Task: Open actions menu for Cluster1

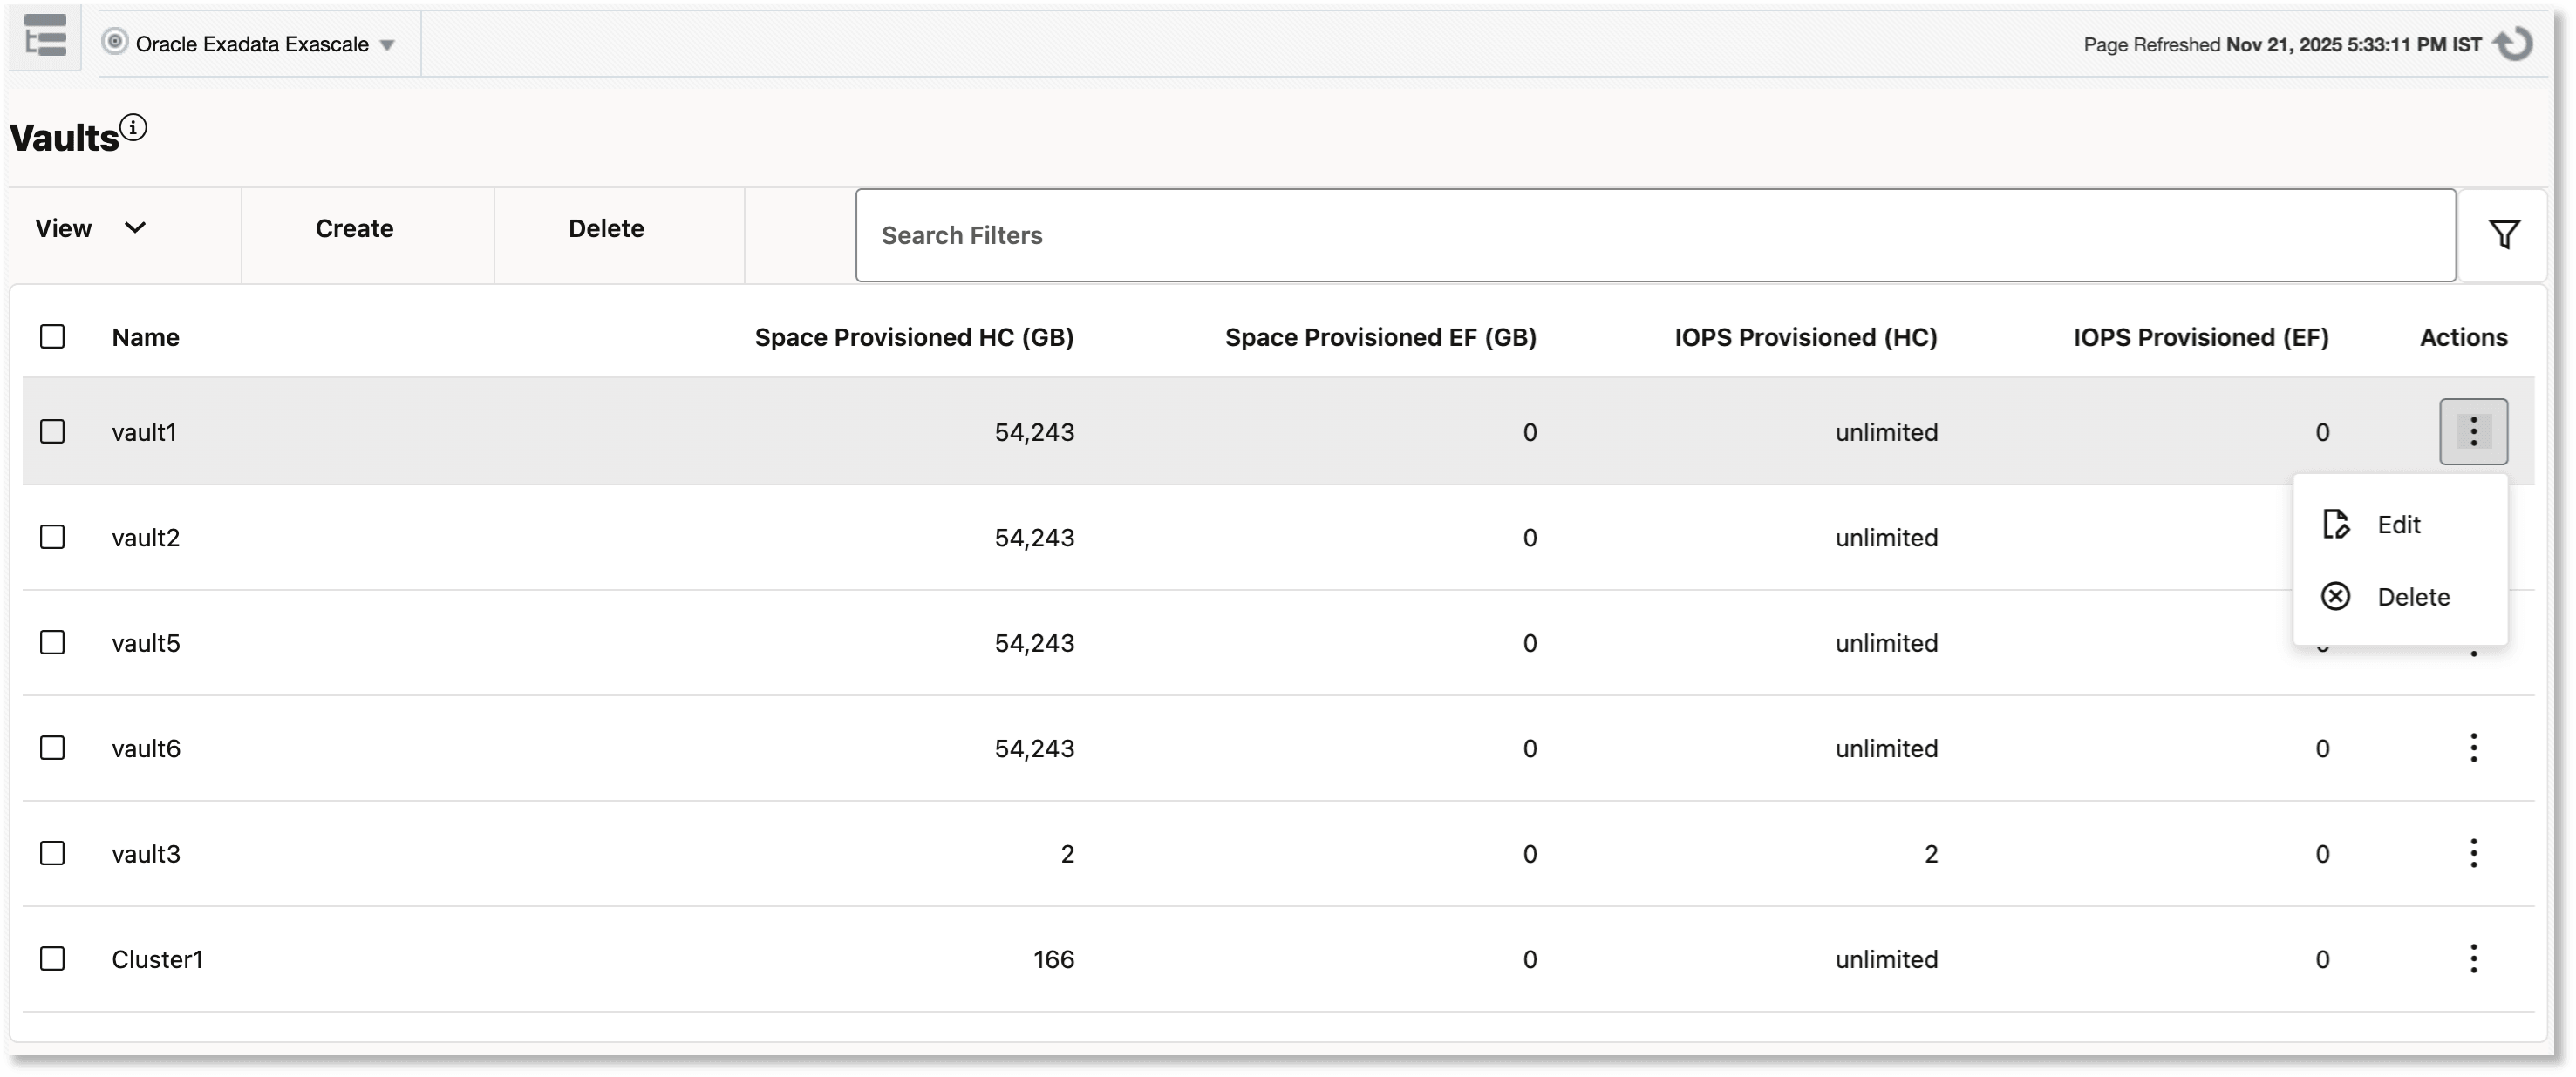Action: (2473, 959)
